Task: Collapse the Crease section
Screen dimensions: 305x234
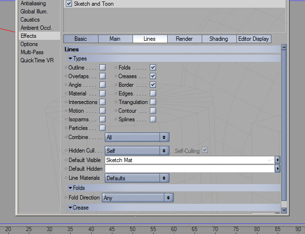Action: click(70, 208)
